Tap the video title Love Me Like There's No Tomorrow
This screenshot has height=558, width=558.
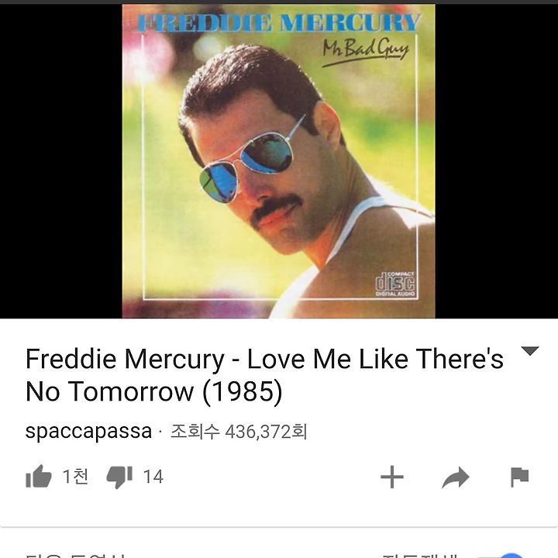(x=264, y=375)
